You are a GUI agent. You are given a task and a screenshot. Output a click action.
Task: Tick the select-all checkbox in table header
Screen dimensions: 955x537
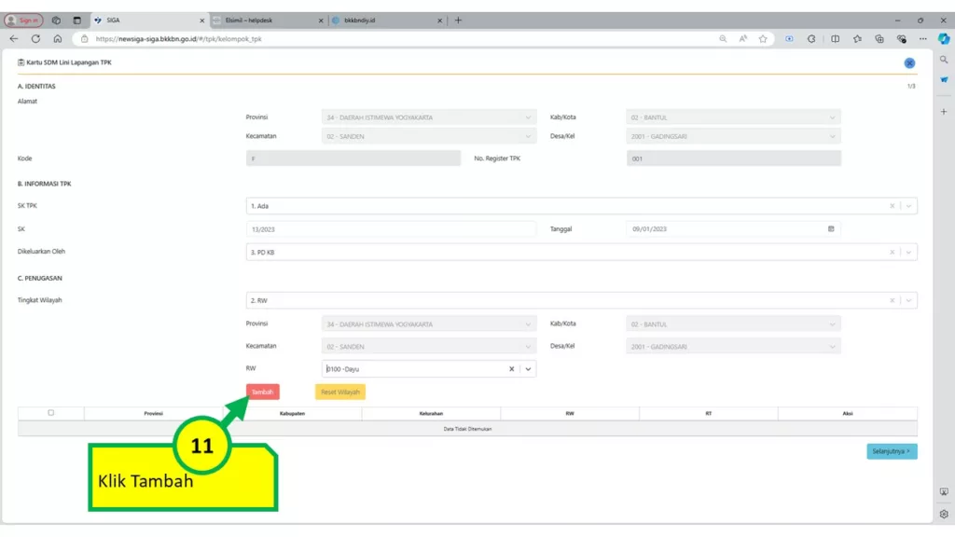click(51, 413)
